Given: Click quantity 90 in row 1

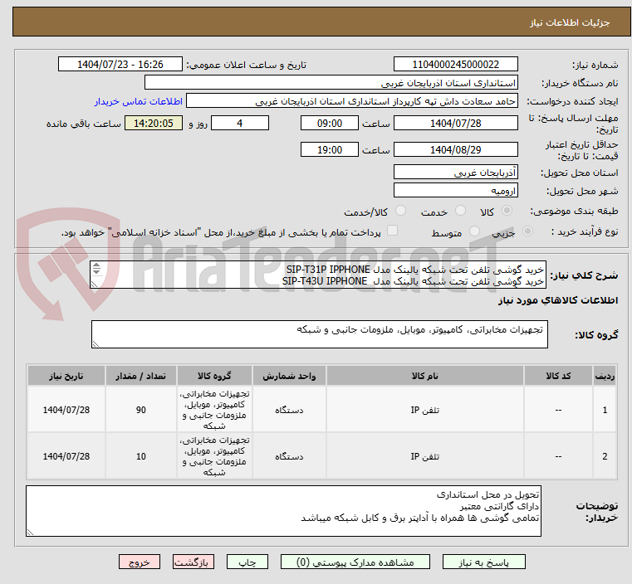Looking at the screenshot, I should [140, 410].
